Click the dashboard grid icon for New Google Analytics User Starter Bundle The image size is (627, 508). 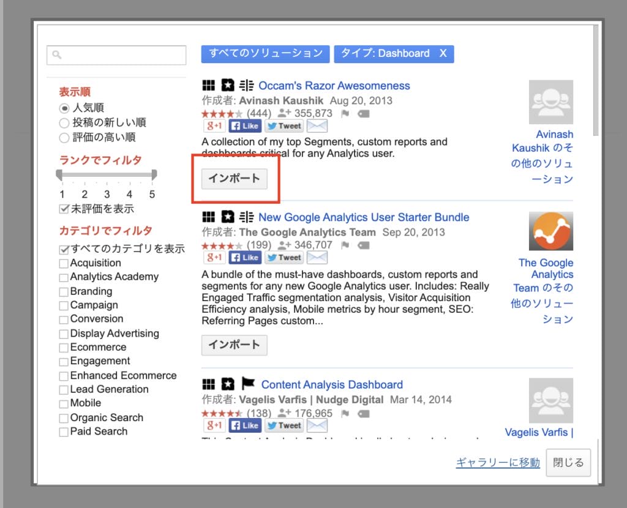point(208,217)
